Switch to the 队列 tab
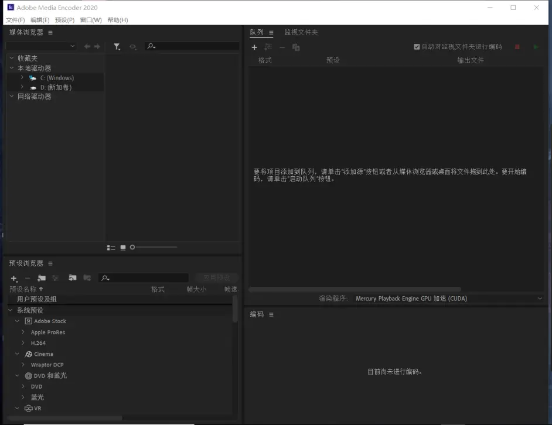 [257, 32]
